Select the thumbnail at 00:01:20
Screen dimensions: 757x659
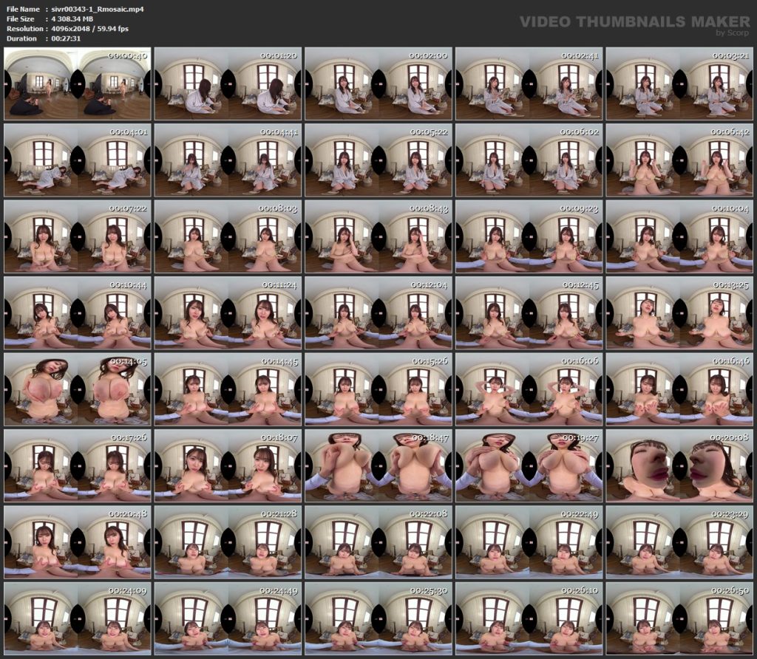click(x=228, y=83)
